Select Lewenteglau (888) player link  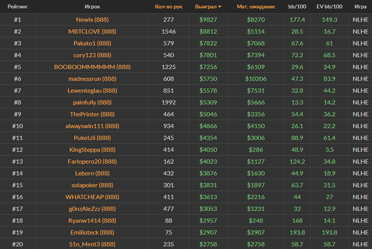pos(92,91)
